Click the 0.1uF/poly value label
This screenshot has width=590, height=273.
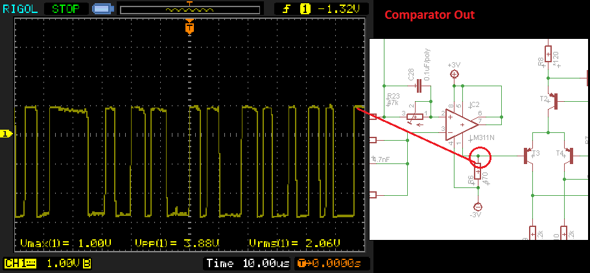428,63
